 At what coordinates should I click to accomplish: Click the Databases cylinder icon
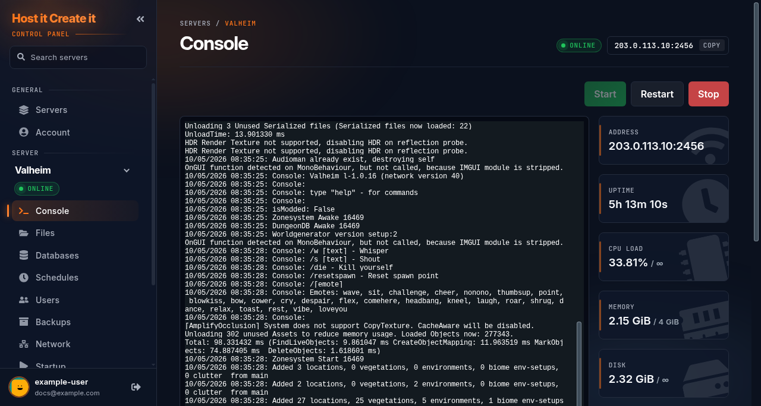pyautogui.click(x=24, y=256)
